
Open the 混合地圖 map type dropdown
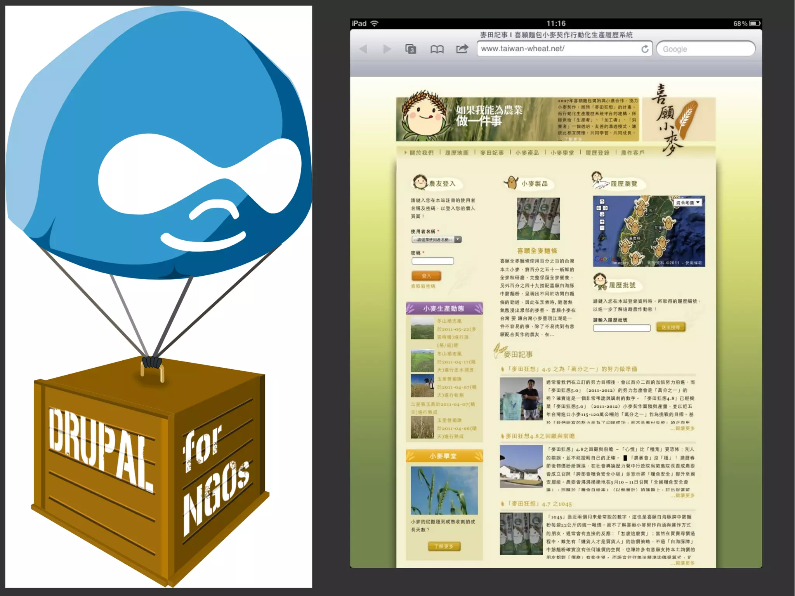pos(688,202)
